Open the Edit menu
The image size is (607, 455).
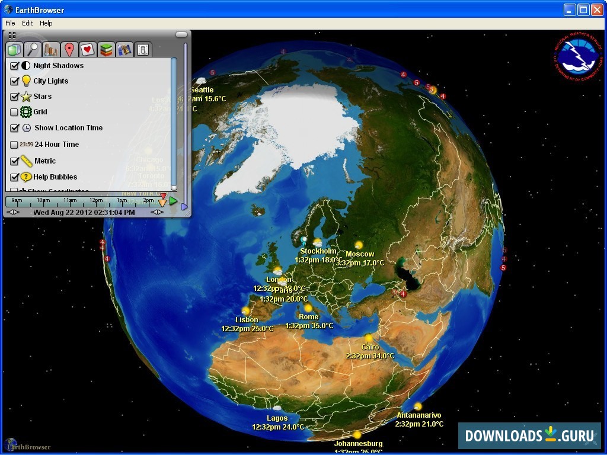coord(27,23)
